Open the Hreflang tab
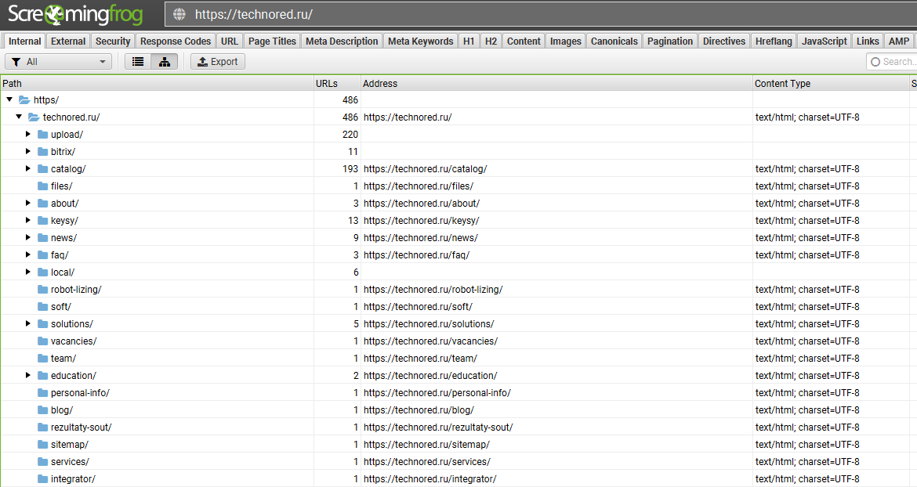Screen dimensions: 917x487 pos(773,41)
